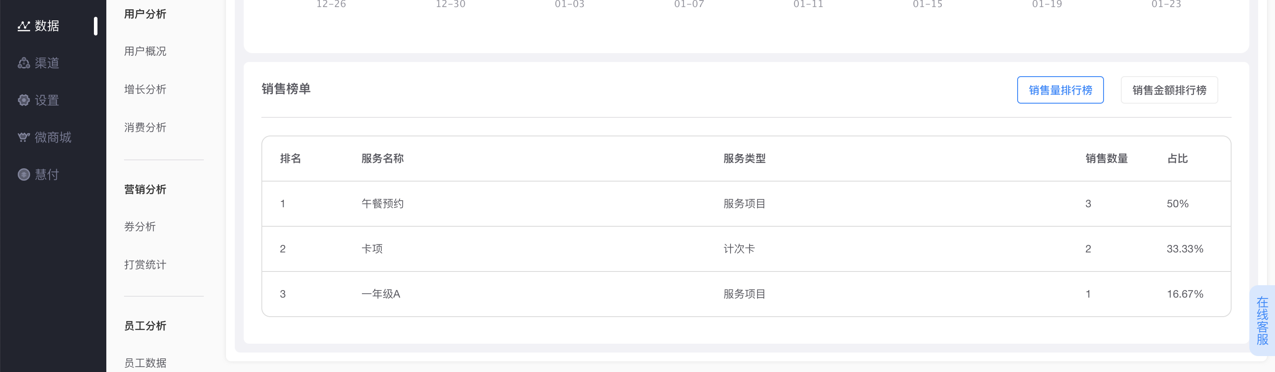Screen dimensions: 1275x372
Task: Select 打赏统计 menu entry
Action: (145, 265)
